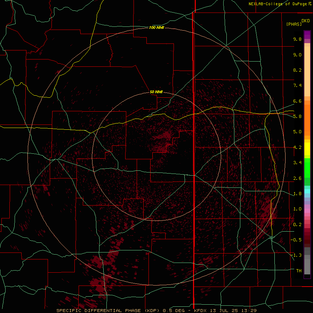
Task: Click the 2.6 value on the color scale
Action: 297,178
